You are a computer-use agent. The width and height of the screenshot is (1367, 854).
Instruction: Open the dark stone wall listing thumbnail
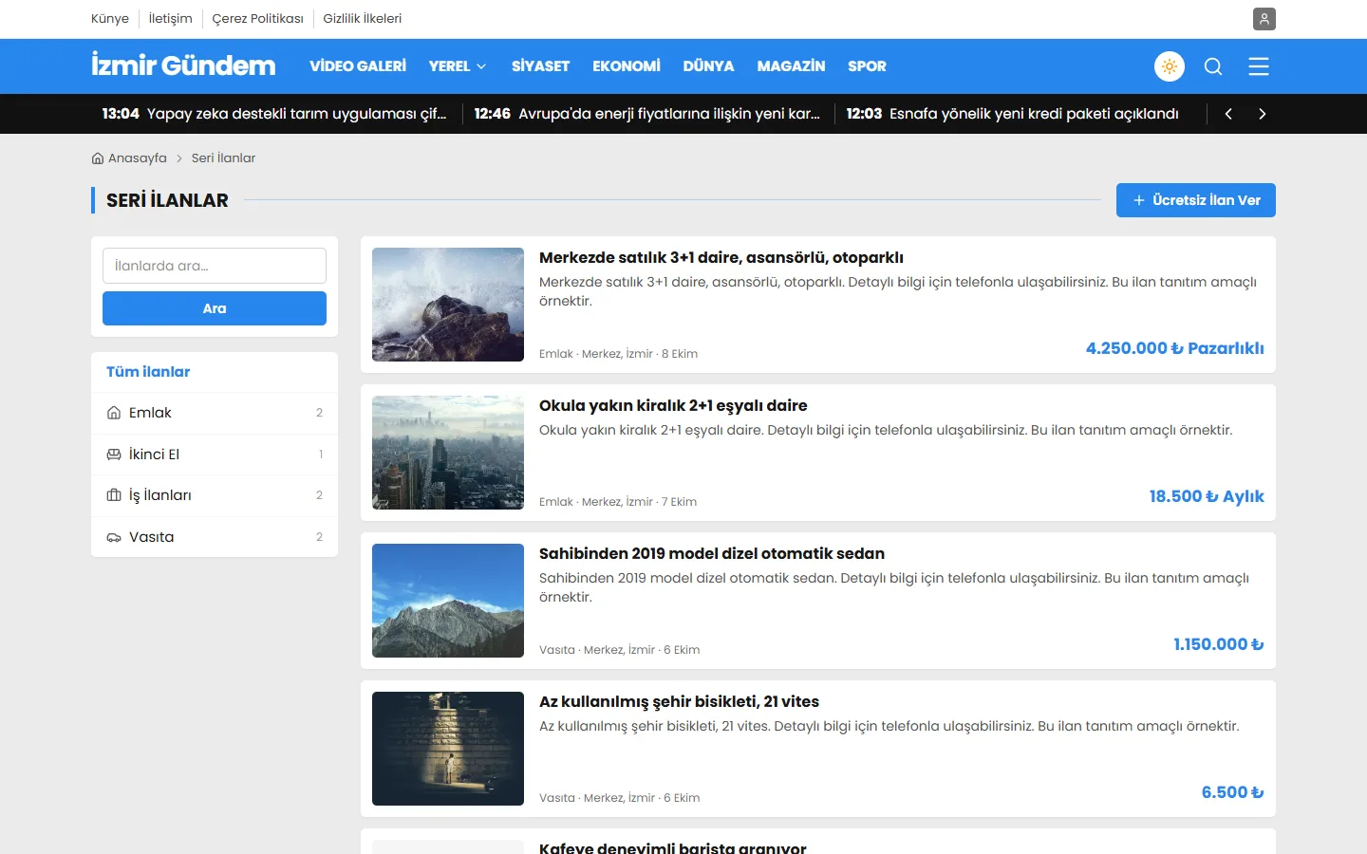point(448,749)
